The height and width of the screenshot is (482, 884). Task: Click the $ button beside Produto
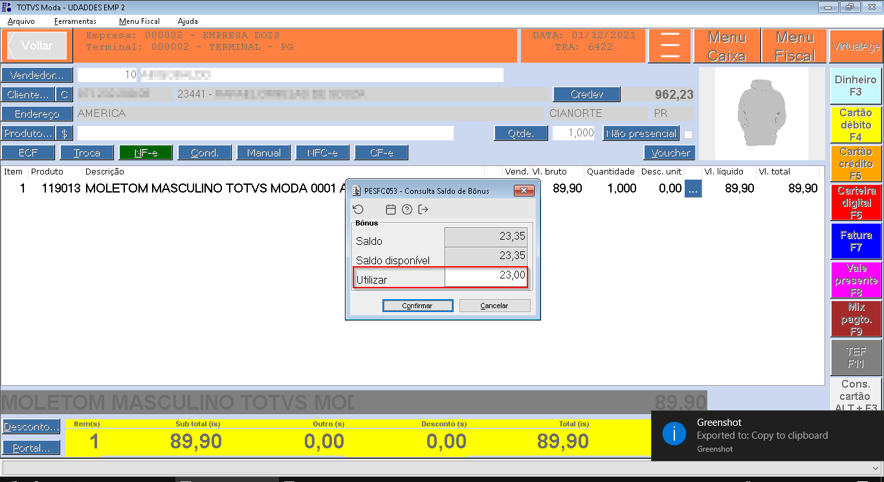click(x=64, y=133)
